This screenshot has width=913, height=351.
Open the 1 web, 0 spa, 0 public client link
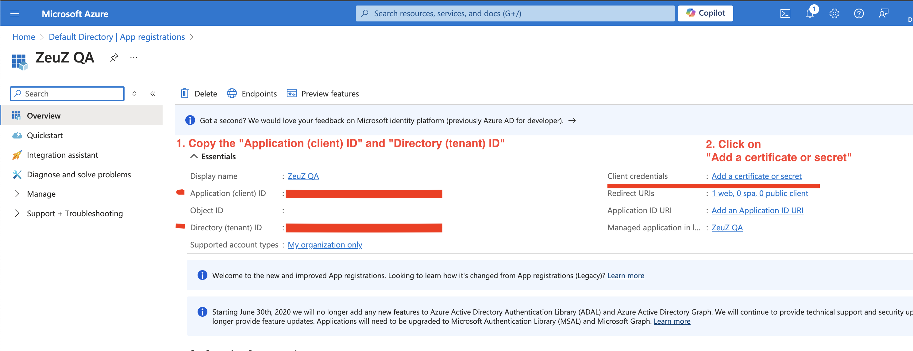point(760,193)
